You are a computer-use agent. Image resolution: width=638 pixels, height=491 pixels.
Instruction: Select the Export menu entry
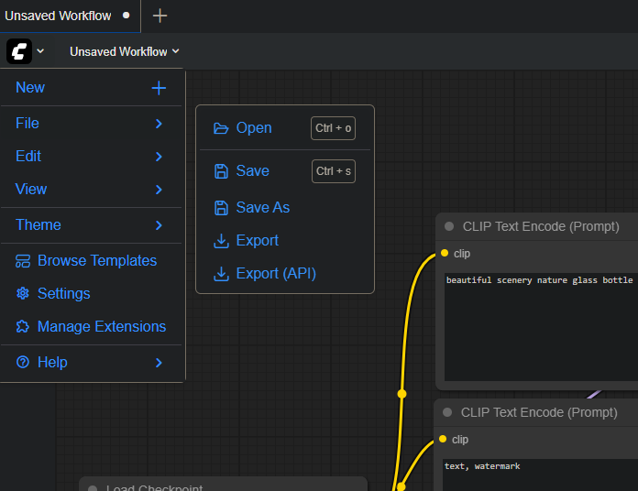tap(257, 241)
